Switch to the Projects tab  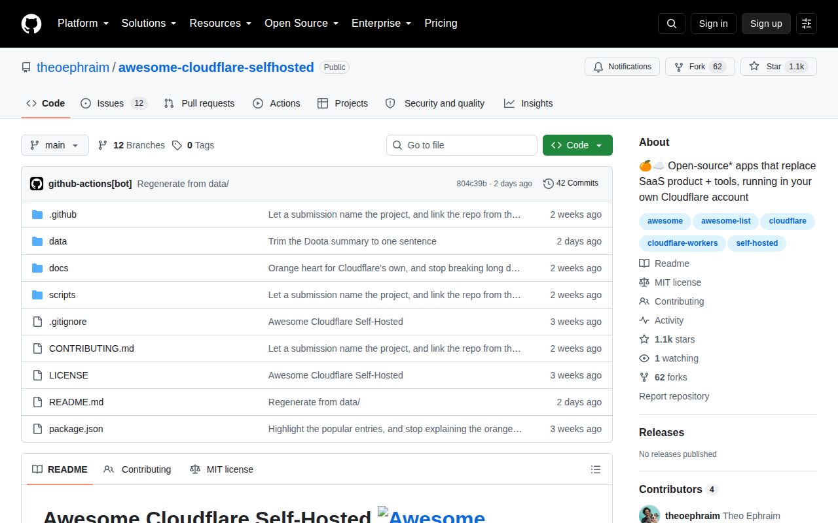342,103
